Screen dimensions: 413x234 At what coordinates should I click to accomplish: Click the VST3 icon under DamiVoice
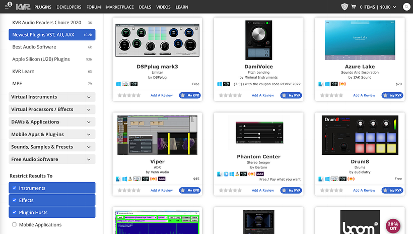tap(227, 84)
